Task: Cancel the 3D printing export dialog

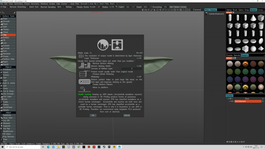Action: point(127,115)
